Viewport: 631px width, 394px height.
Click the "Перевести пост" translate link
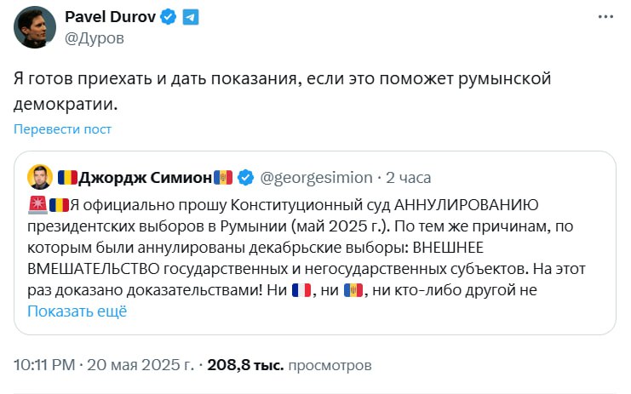tap(62, 129)
